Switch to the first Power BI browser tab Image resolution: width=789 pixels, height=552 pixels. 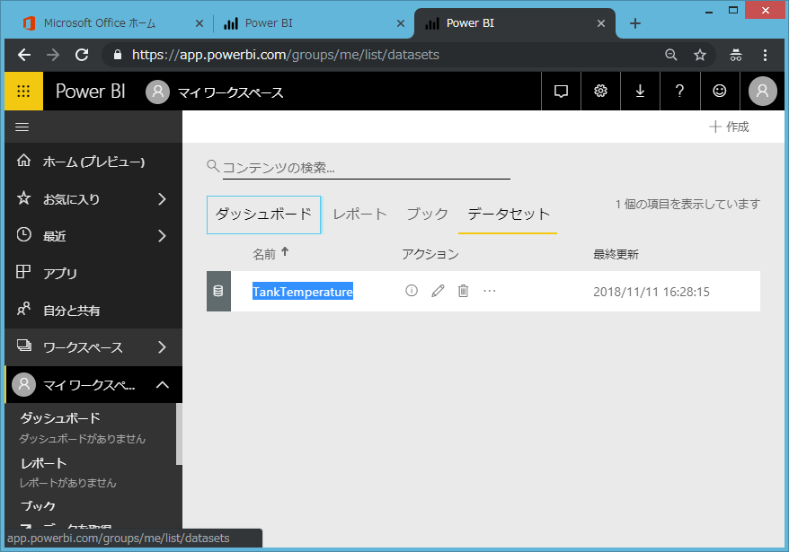click(x=269, y=23)
